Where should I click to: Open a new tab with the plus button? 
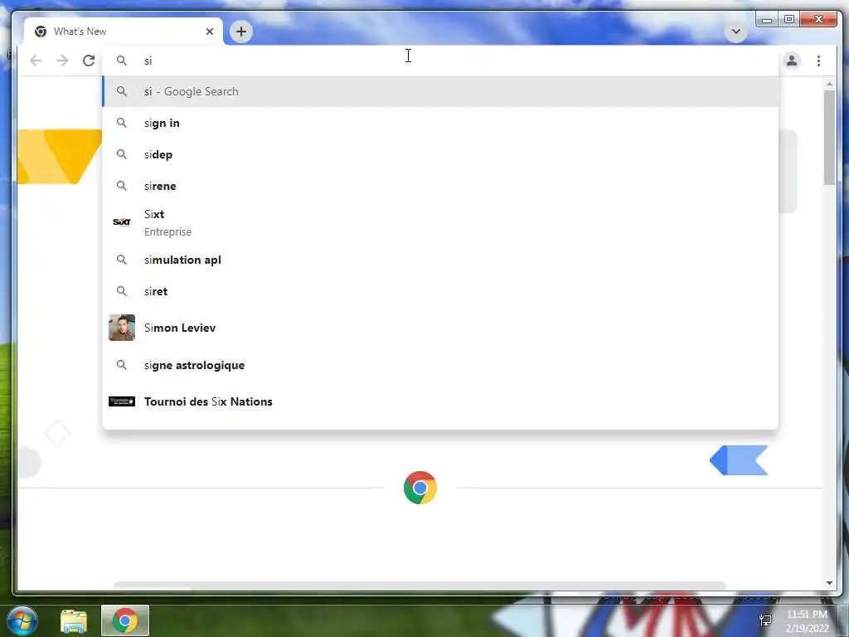[241, 32]
